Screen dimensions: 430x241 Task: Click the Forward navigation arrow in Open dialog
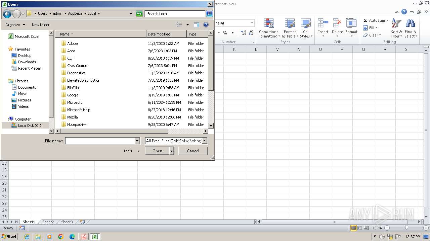click(16, 14)
